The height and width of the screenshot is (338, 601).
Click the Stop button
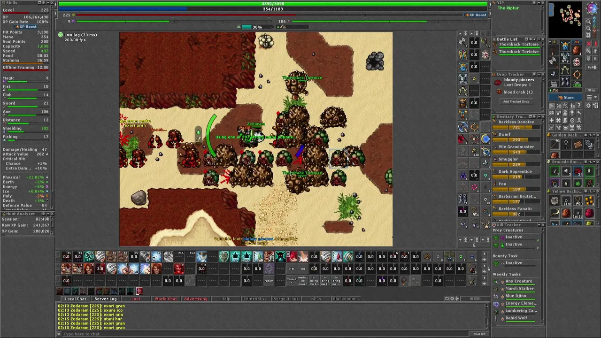click(x=592, y=90)
